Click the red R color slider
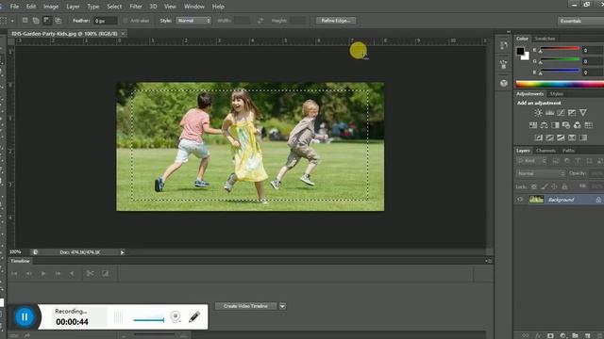The image size is (604, 339). click(560, 49)
